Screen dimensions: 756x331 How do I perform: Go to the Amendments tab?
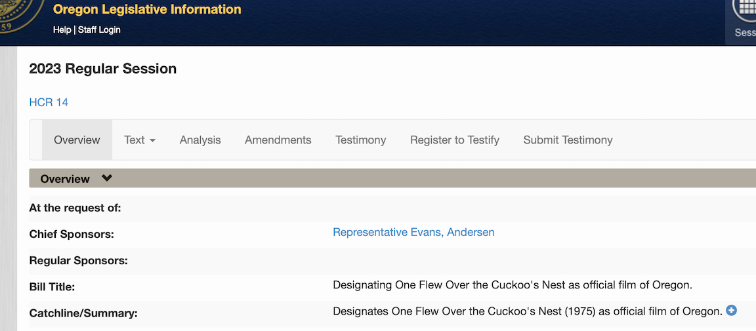point(278,140)
